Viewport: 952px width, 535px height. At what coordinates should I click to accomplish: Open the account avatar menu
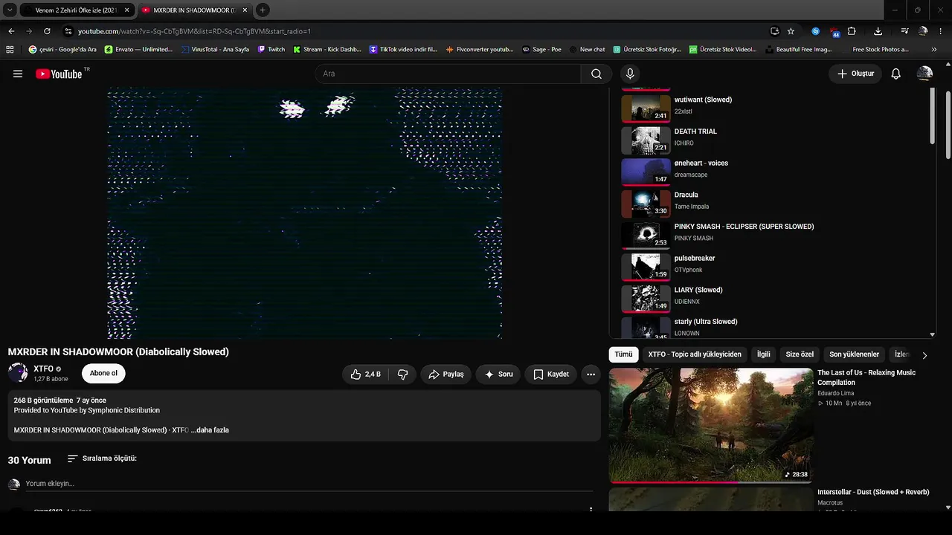point(924,74)
